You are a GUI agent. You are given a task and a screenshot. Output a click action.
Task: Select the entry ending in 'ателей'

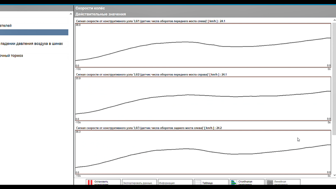pyautogui.click(x=6, y=25)
